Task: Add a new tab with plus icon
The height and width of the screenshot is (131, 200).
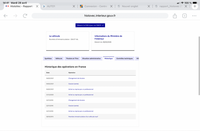Action: pyautogui.click(x=195, y=6)
